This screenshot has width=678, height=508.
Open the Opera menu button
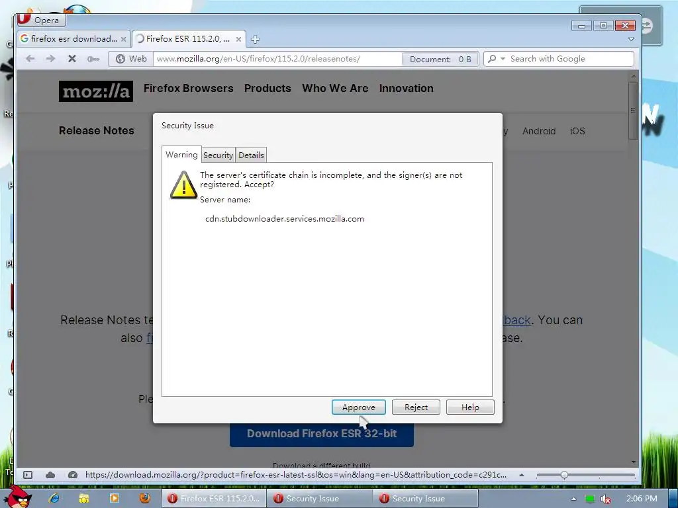point(40,20)
